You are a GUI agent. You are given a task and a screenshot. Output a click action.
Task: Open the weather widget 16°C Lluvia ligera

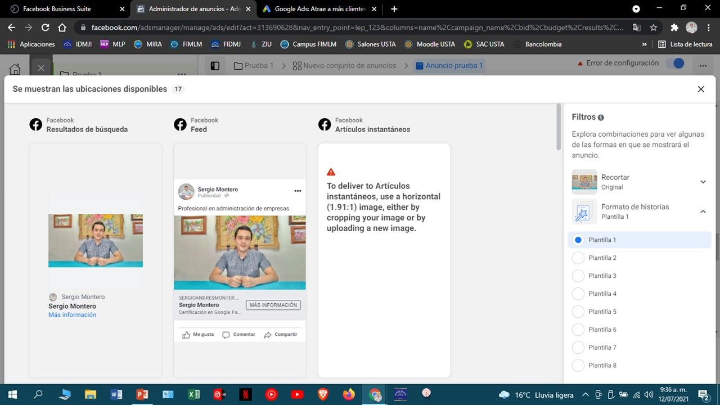tap(535, 394)
